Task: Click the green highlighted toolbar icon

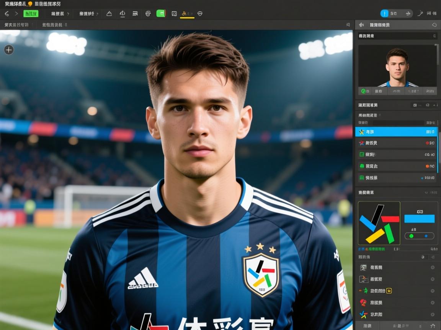Action: point(161,14)
